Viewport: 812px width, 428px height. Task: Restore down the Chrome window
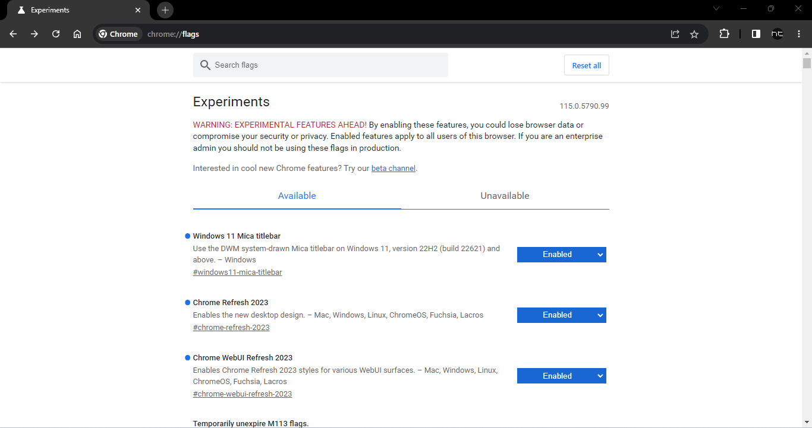(x=771, y=8)
